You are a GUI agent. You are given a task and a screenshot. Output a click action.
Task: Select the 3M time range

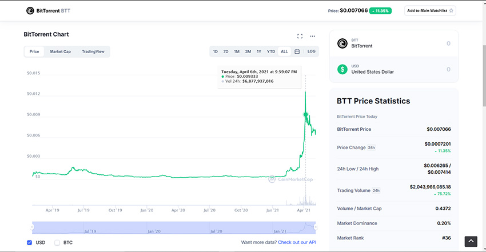point(248,51)
